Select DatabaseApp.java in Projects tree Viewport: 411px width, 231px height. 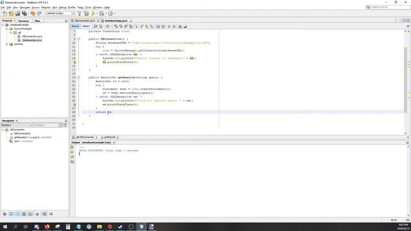(31, 40)
